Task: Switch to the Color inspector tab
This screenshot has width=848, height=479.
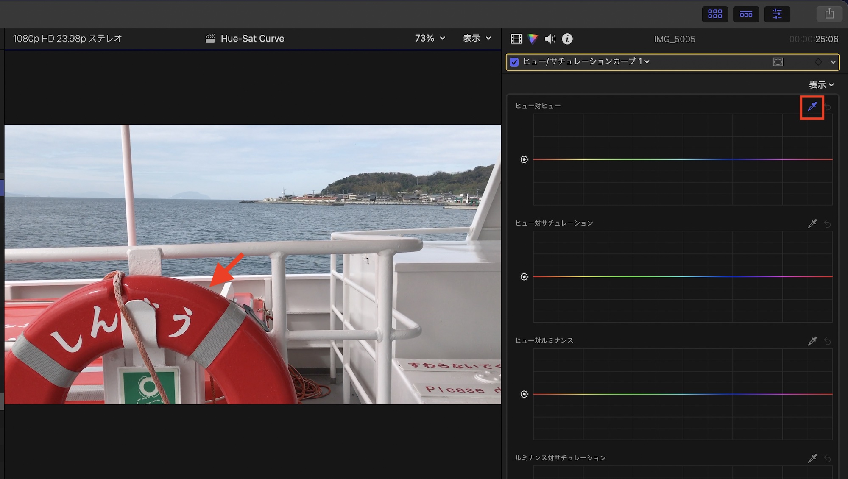Action: (533, 39)
